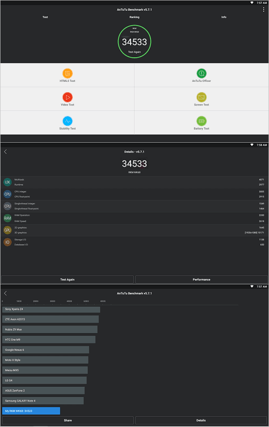This screenshot has width=269, height=427.
Task: Select the ZTE Axon A2015 bar
Action: (x=50, y=319)
